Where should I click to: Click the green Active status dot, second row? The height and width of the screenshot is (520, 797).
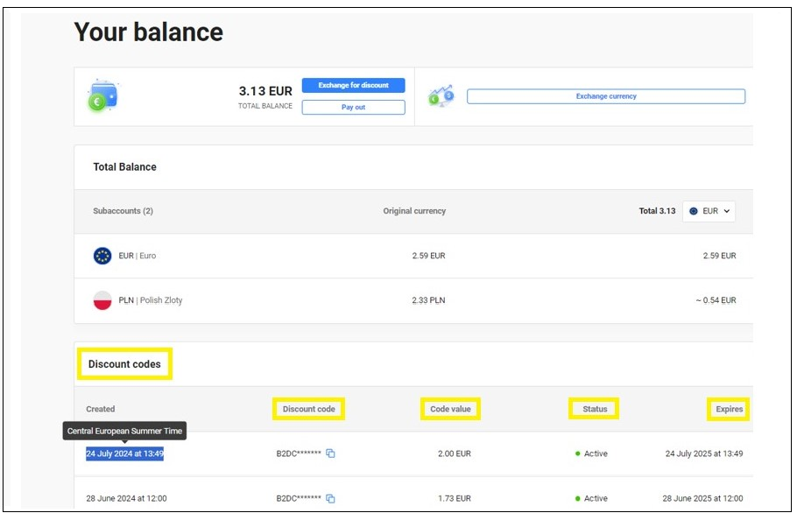pyautogui.click(x=578, y=499)
